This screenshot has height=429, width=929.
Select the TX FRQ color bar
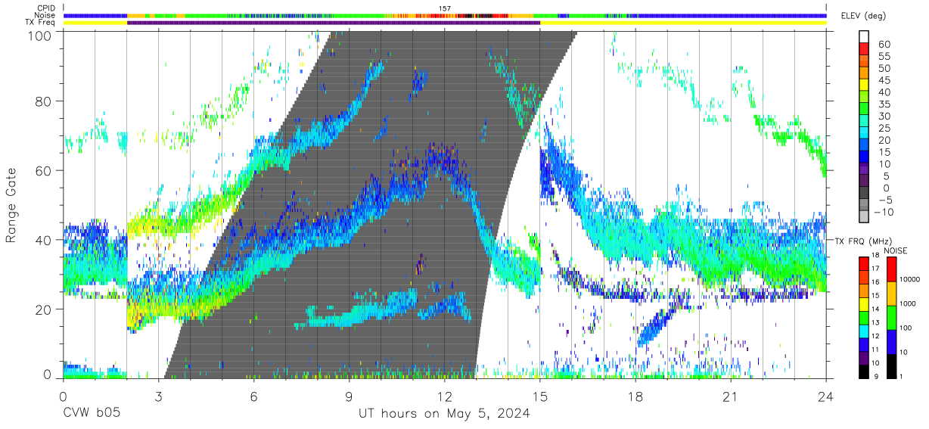pos(864,318)
